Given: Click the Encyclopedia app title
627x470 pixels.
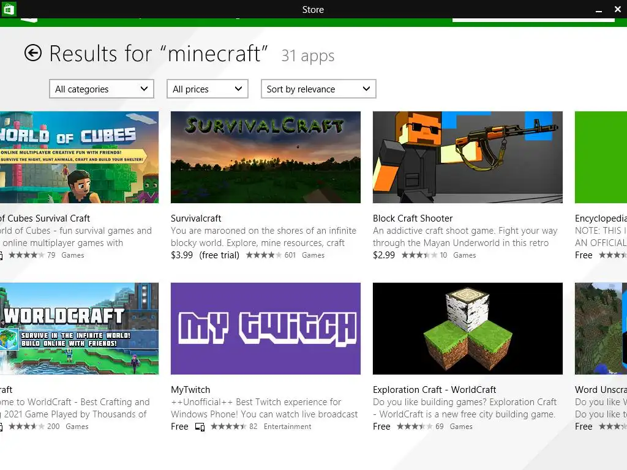Looking at the screenshot, I should tap(601, 218).
